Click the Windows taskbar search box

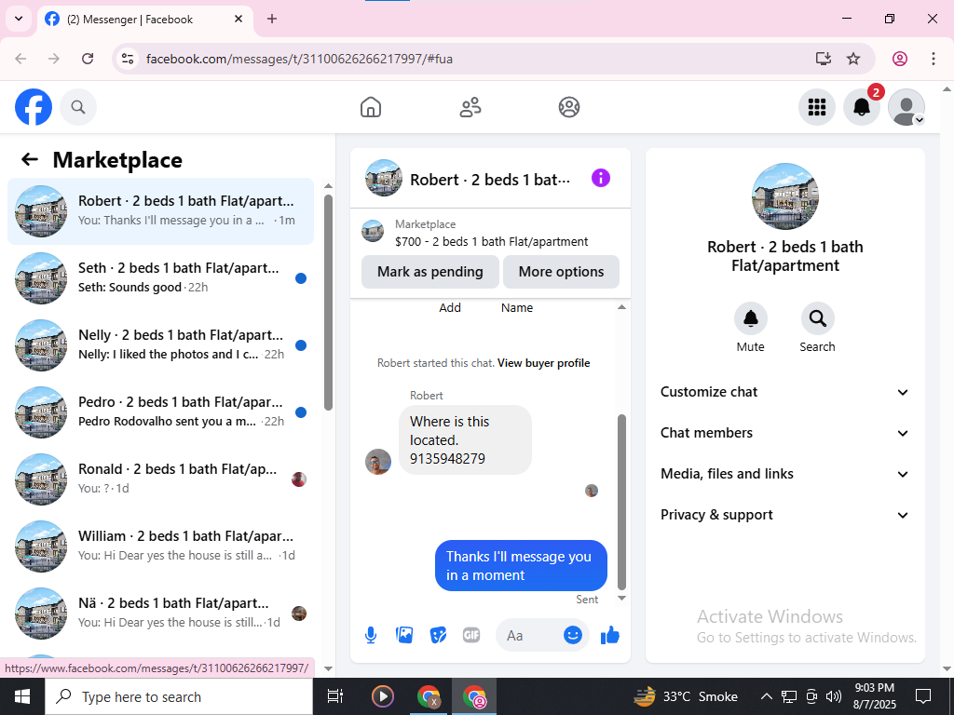click(x=179, y=696)
